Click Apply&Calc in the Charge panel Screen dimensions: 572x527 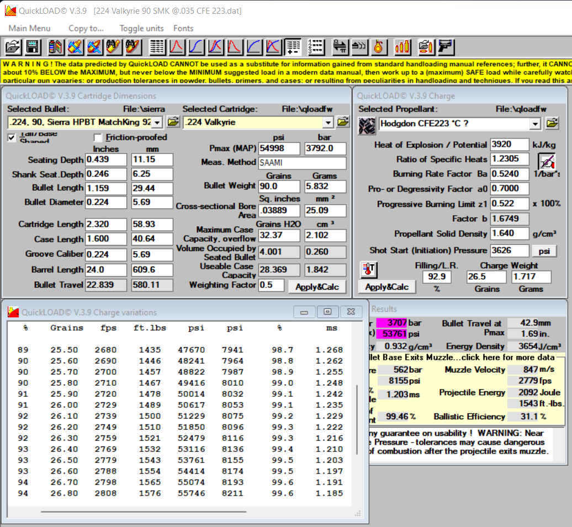coord(387,287)
